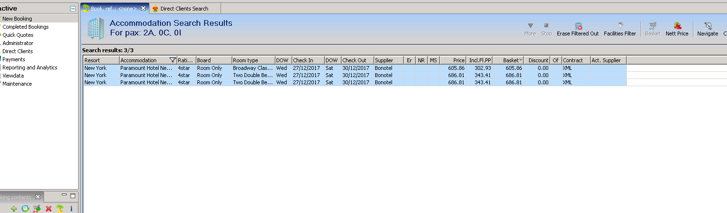Sort by the Room type column header
The height and width of the screenshot is (213, 727).
[253, 60]
